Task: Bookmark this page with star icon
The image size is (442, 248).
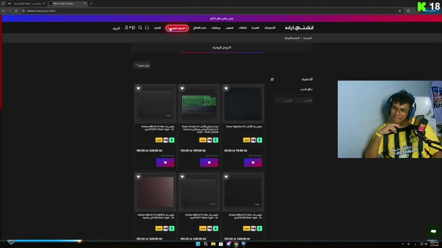Action: [400, 11]
